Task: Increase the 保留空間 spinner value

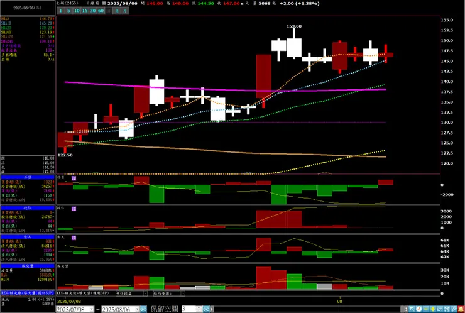Action: pos(199,308)
